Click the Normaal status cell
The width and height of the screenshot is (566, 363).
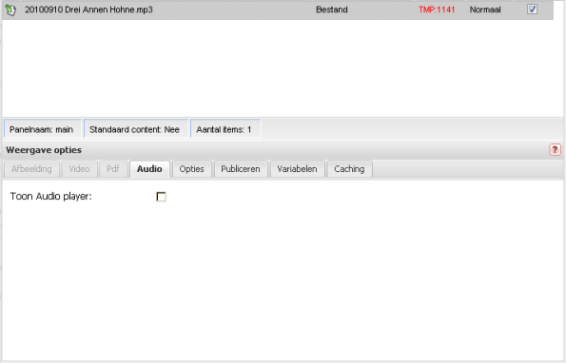pos(485,10)
